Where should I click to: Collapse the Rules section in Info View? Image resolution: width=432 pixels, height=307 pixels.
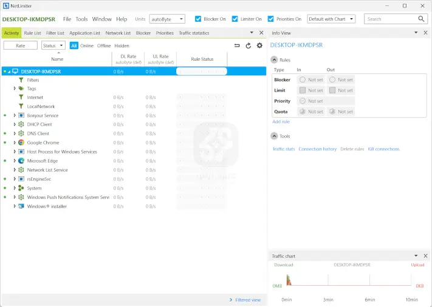coord(274,60)
